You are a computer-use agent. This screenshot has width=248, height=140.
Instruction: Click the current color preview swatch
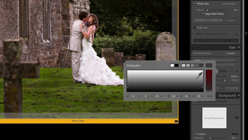[209, 65]
